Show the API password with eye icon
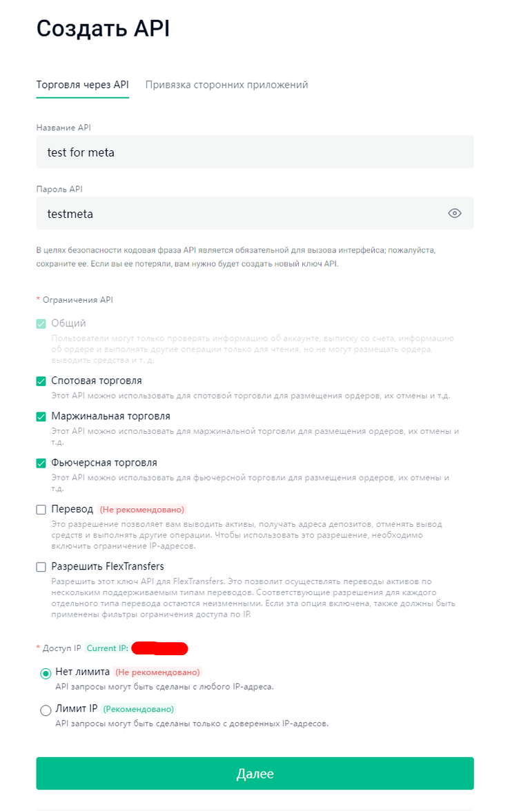This screenshot has width=530, height=811. pos(454,214)
